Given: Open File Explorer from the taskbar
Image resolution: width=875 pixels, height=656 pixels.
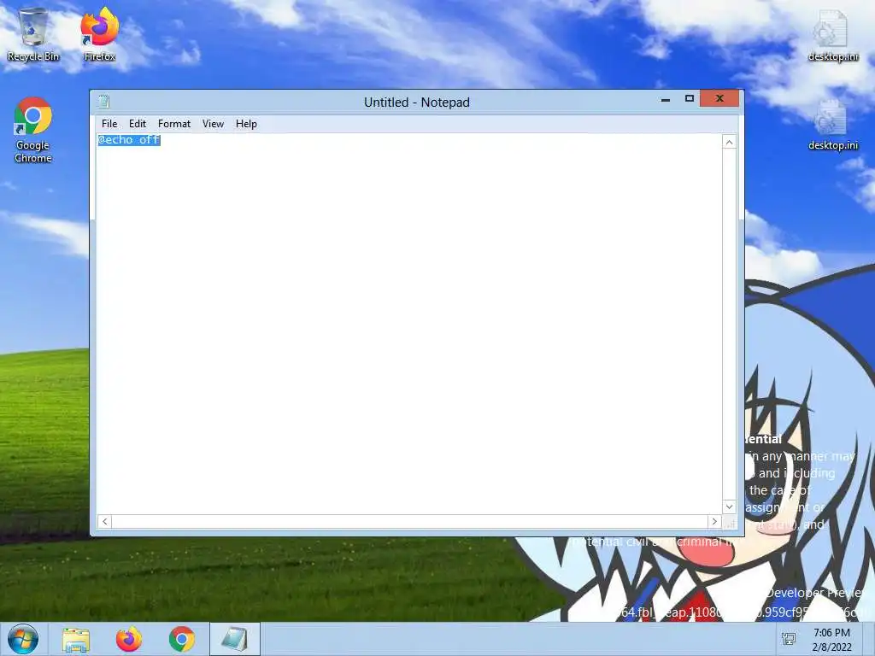Looking at the screenshot, I should (76, 640).
